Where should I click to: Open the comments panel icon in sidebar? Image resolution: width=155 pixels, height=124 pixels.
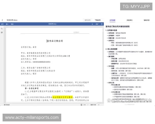pos(2,33)
